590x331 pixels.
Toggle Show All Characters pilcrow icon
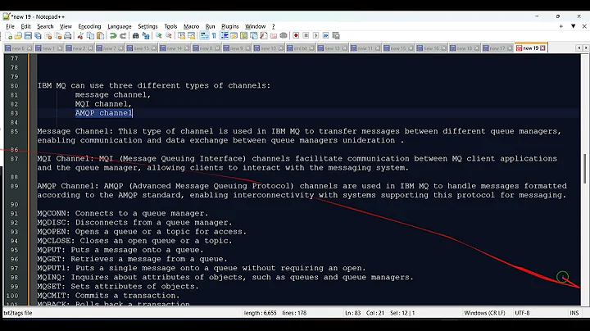[214, 36]
